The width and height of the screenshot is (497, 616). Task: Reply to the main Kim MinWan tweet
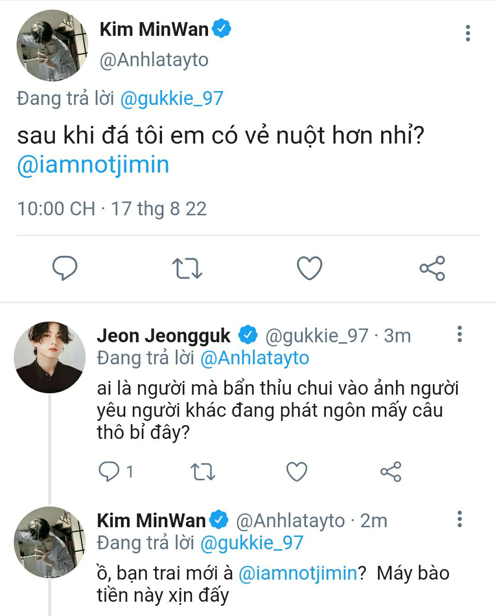pyautogui.click(x=65, y=268)
